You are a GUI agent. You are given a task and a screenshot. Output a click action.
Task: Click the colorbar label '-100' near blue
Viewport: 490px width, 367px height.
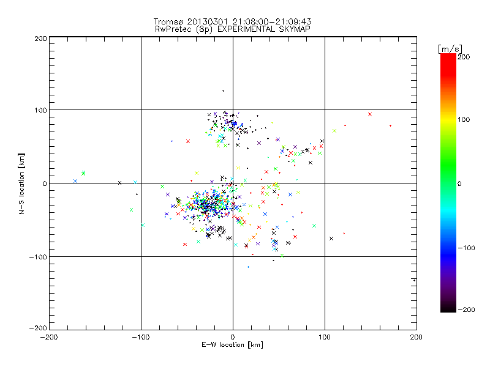(466, 248)
